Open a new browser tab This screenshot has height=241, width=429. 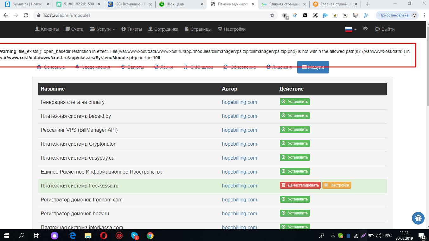(368, 4)
